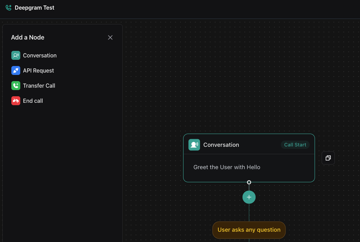This screenshot has width=360, height=242.
Task: Choose the Conversation node label in panel
Action: pos(40,55)
